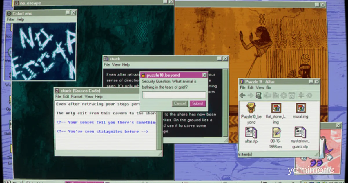
Task: Click the 'Your senses tell you there's something' comment
Action: (106, 122)
